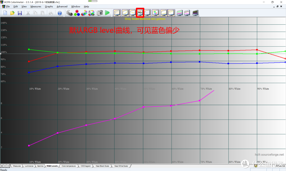Save the measurement file with the Save icon

click(20, 13)
